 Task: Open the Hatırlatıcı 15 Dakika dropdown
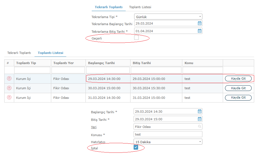[168, 142]
